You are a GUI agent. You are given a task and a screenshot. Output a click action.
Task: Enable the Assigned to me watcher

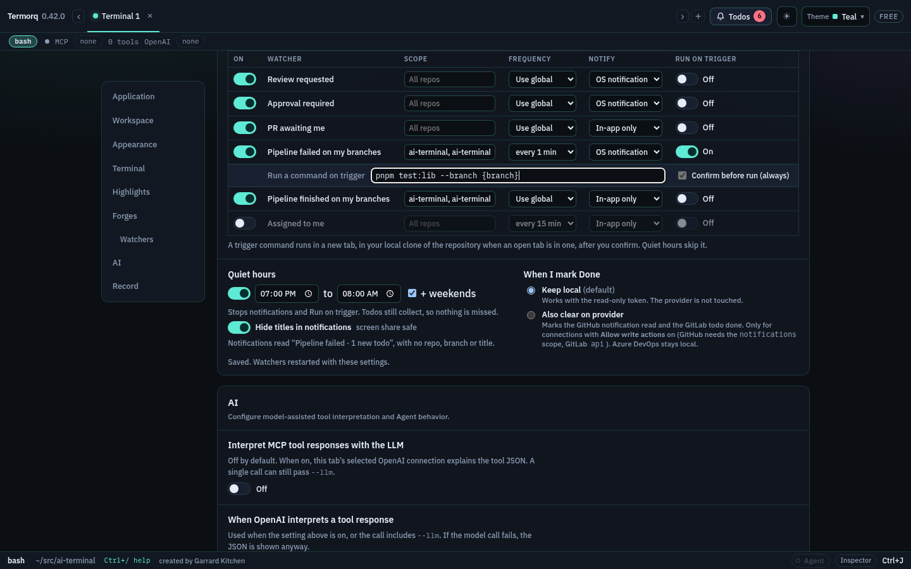(x=245, y=223)
